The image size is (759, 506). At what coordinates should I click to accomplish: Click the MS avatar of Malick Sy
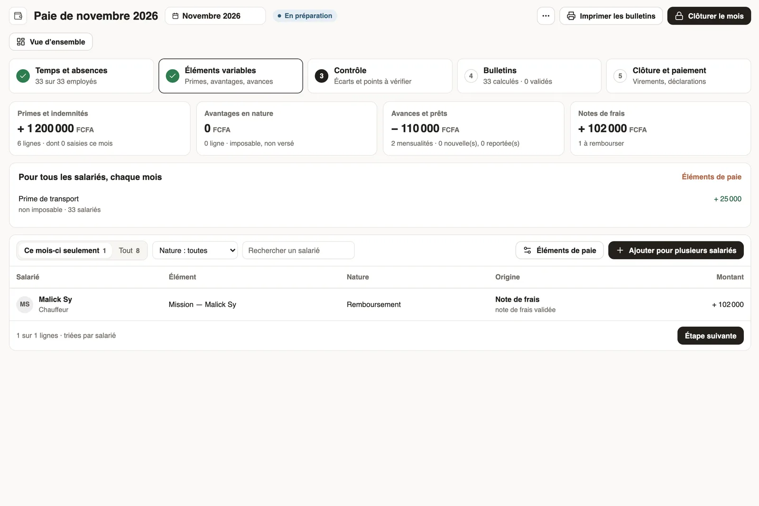[x=25, y=304]
